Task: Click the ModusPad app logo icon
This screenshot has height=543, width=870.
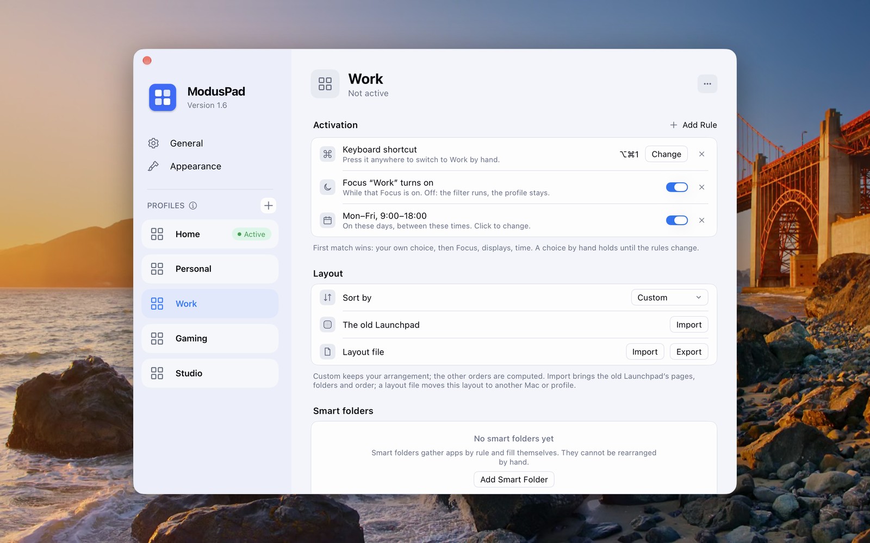Action: click(x=163, y=98)
